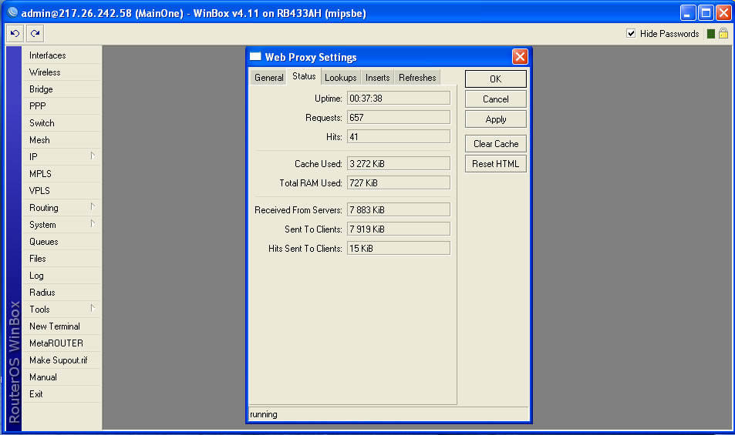Click the Cache Used field
This screenshot has height=435, width=735.
[x=399, y=164]
